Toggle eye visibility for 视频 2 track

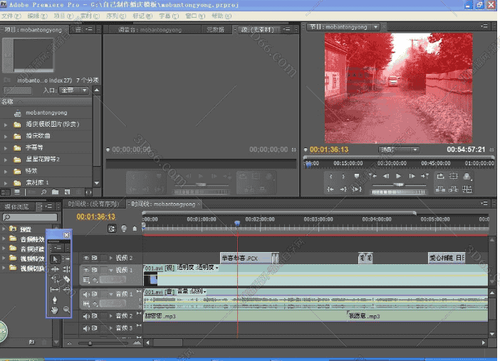pos(87,258)
